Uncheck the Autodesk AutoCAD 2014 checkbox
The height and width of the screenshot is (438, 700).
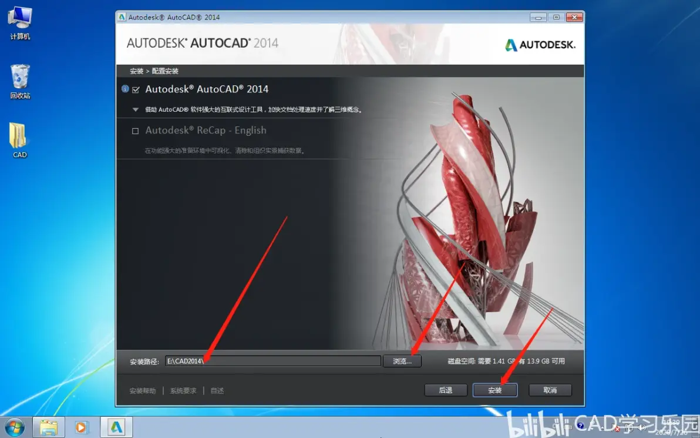136,90
